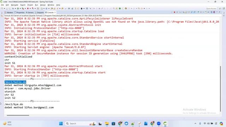Click the taskbar Search box

pos(81,123)
